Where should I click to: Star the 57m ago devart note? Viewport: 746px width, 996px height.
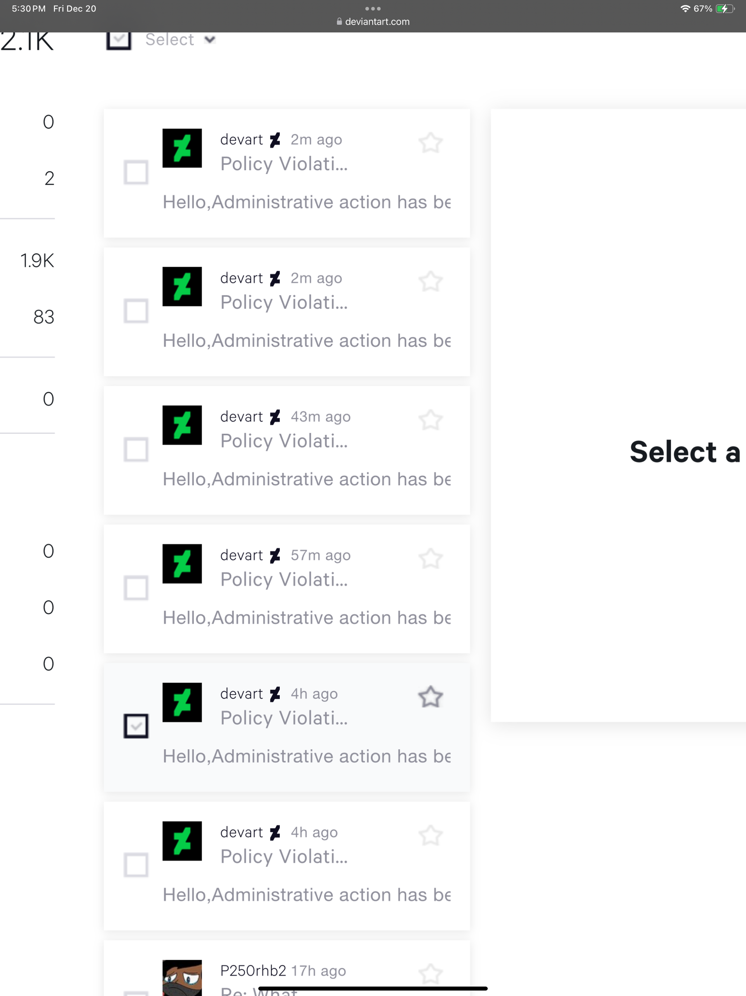431,559
